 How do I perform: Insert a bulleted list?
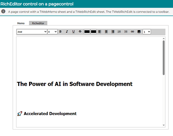(x=126, y=32)
